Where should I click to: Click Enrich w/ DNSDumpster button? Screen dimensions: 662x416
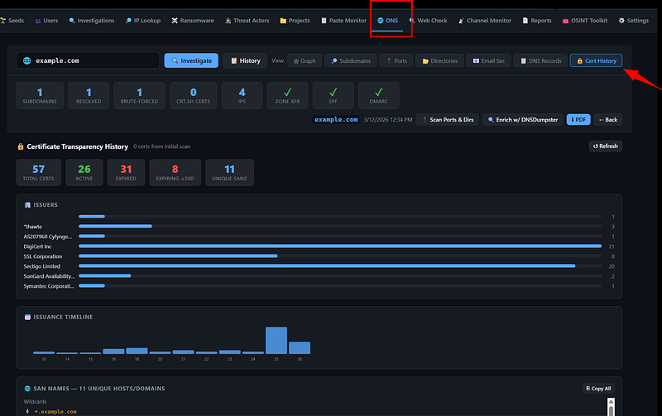[523, 119]
